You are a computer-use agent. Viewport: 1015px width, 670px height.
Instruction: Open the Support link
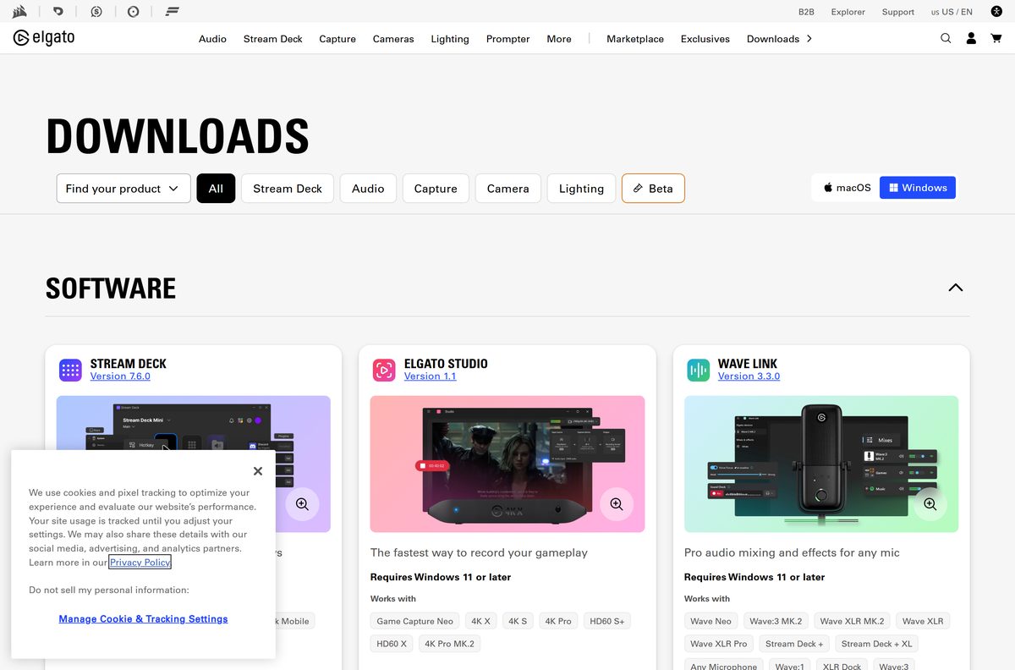click(x=897, y=12)
